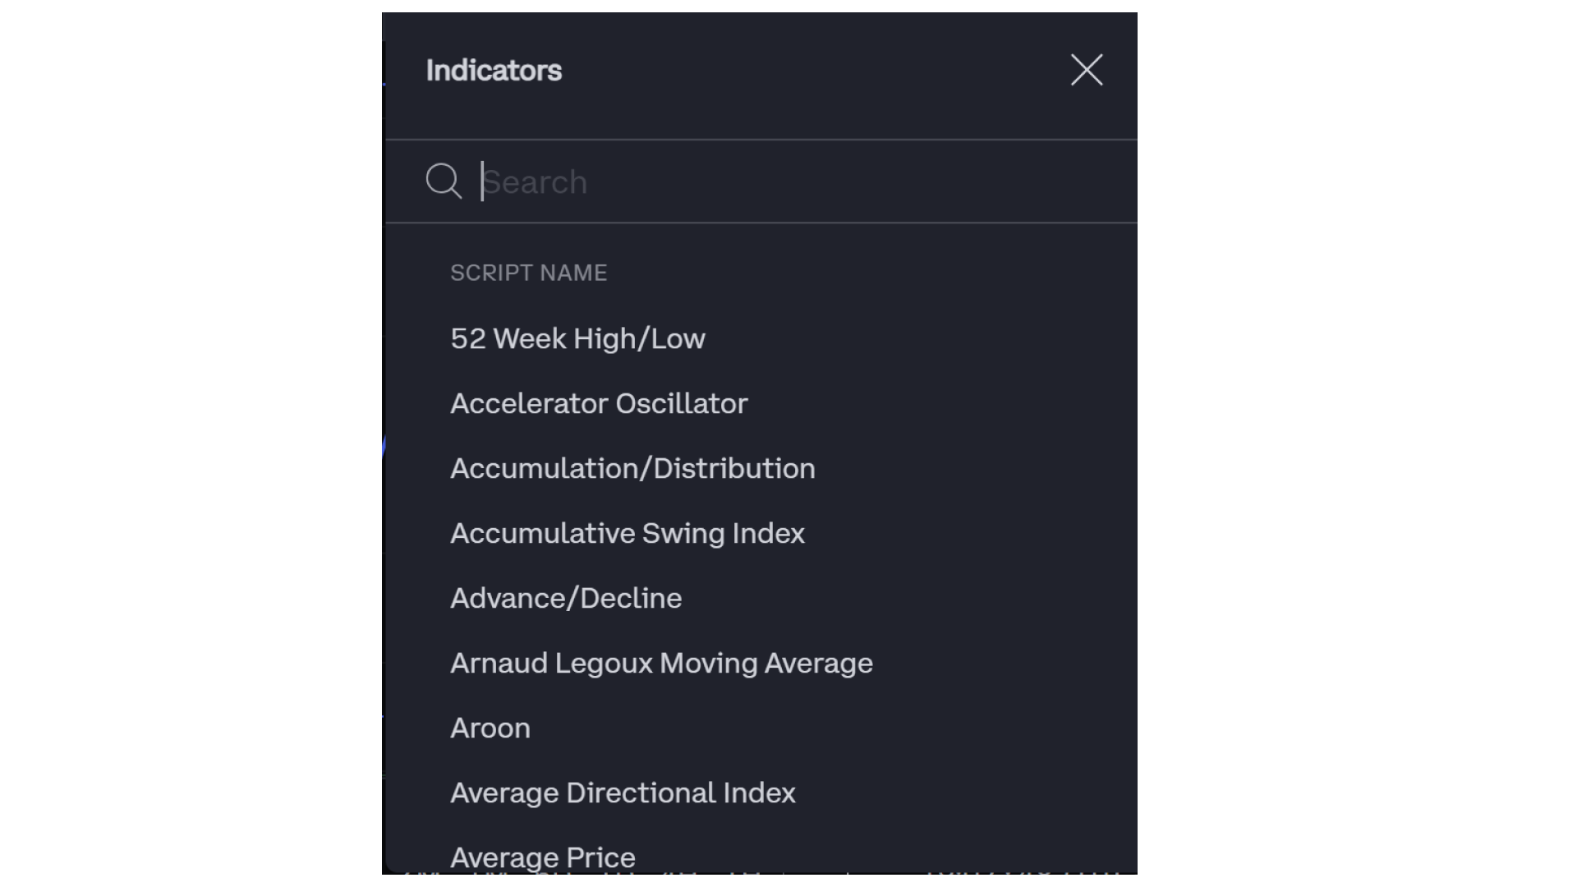Add Average Directional Index to chart
The width and height of the screenshot is (1577, 887).
pyautogui.click(x=623, y=793)
